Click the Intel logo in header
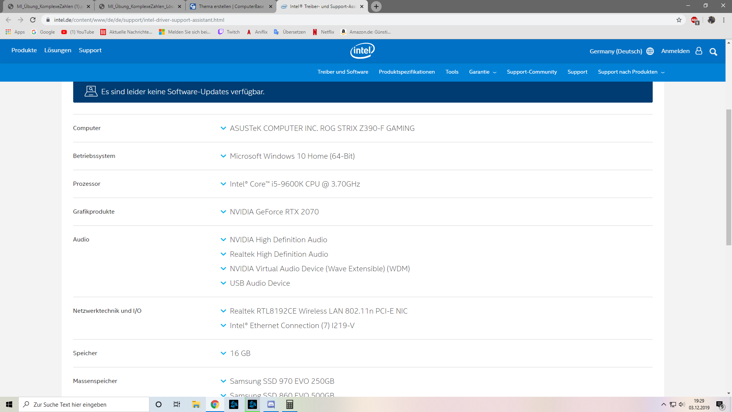 (x=363, y=51)
